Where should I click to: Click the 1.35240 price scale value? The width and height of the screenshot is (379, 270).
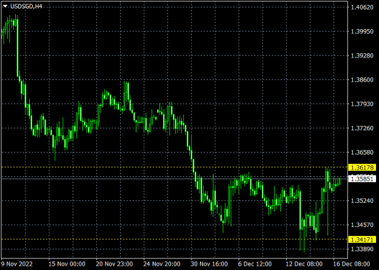click(362, 201)
